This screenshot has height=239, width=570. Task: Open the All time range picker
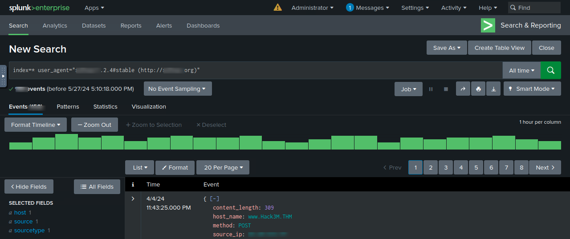click(x=521, y=70)
